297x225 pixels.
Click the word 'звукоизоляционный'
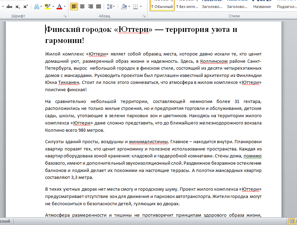tap(148, 163)
